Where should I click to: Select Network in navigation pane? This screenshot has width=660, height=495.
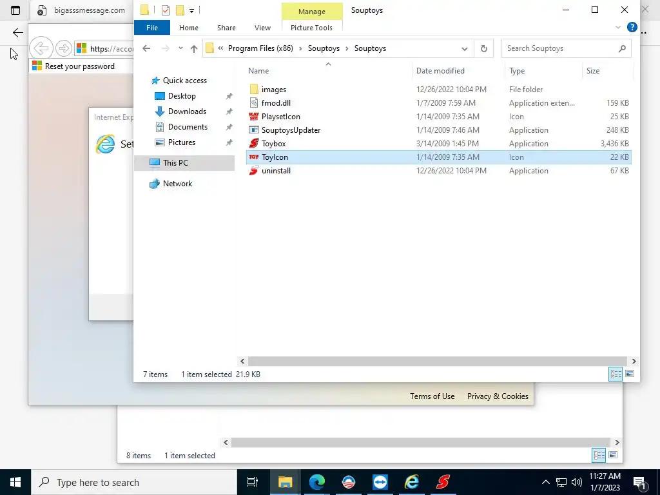pyautogui.click(x=177, y=184)
